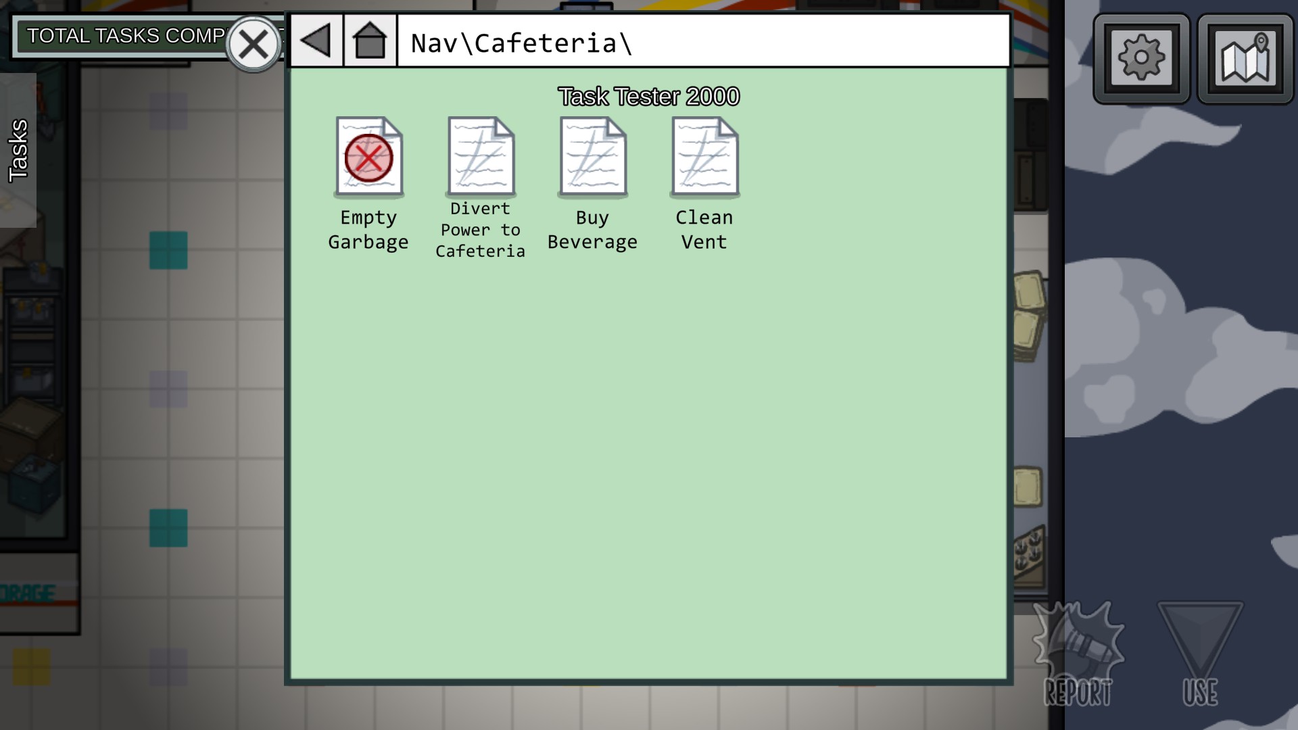1298x730 pixels.
Task: Click the Nav\Cafeteria\ path field
Action: [703, 43]
